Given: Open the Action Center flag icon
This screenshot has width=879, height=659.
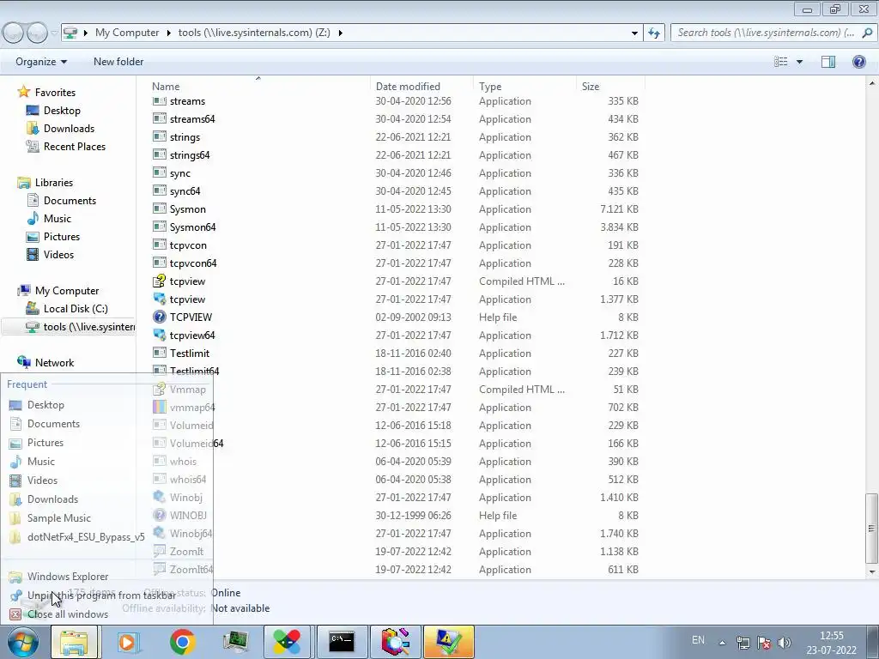Looking at the screenshot, I should coord(763,643).
